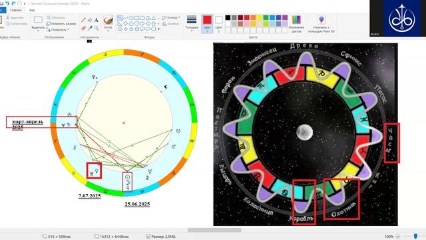Select the Text tool

(x=97, y=20)
